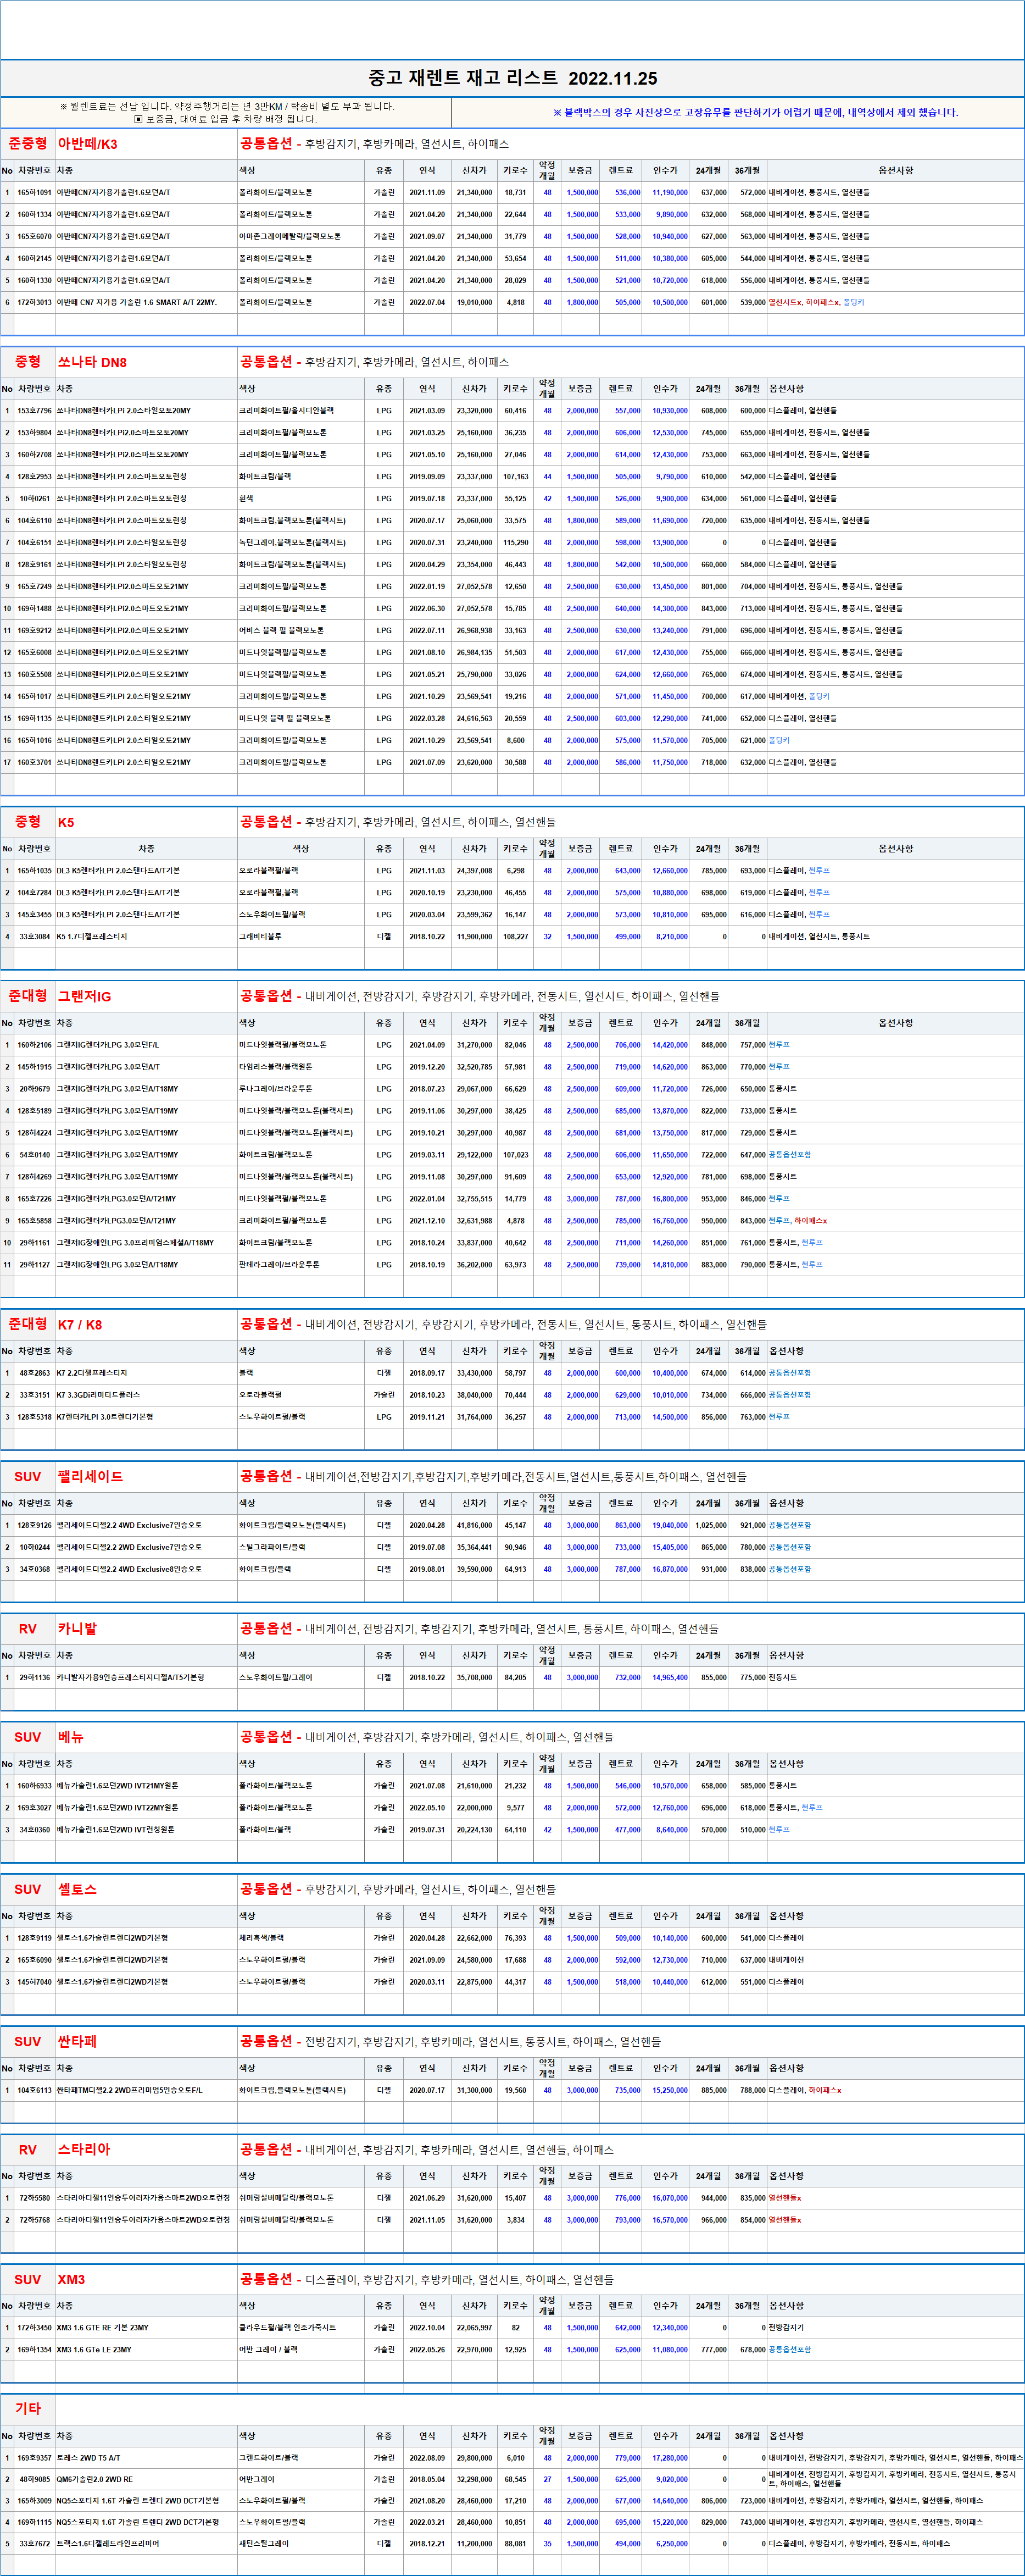
Task: Click plate number '33호3084' in K5 table
Action: [x=35, y=937]
